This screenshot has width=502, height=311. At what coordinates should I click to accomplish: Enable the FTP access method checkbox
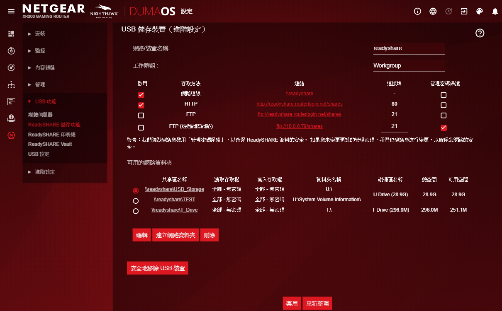[141, 115]
